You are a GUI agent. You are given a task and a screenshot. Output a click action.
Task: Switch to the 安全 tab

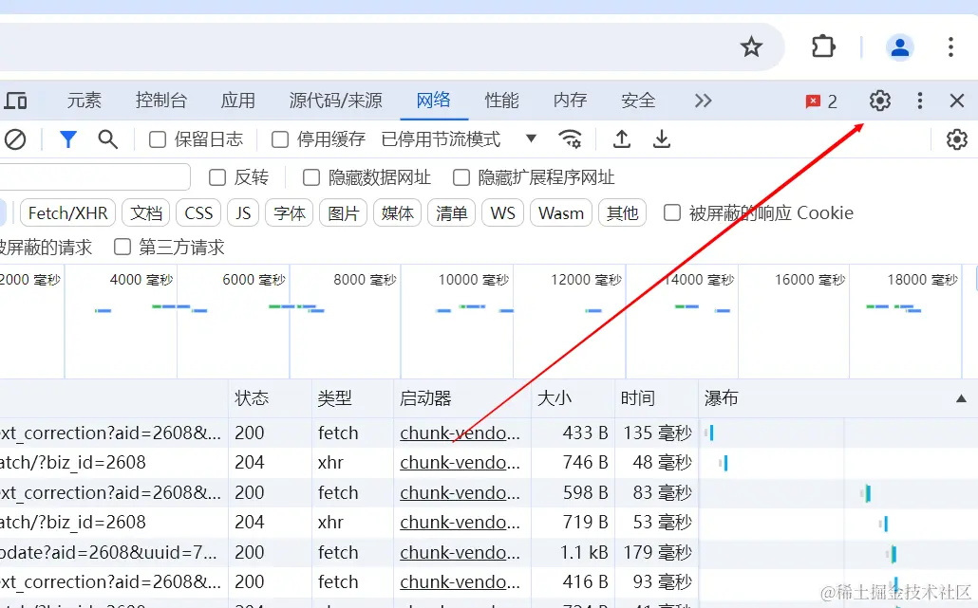click(x=638, y=101)
